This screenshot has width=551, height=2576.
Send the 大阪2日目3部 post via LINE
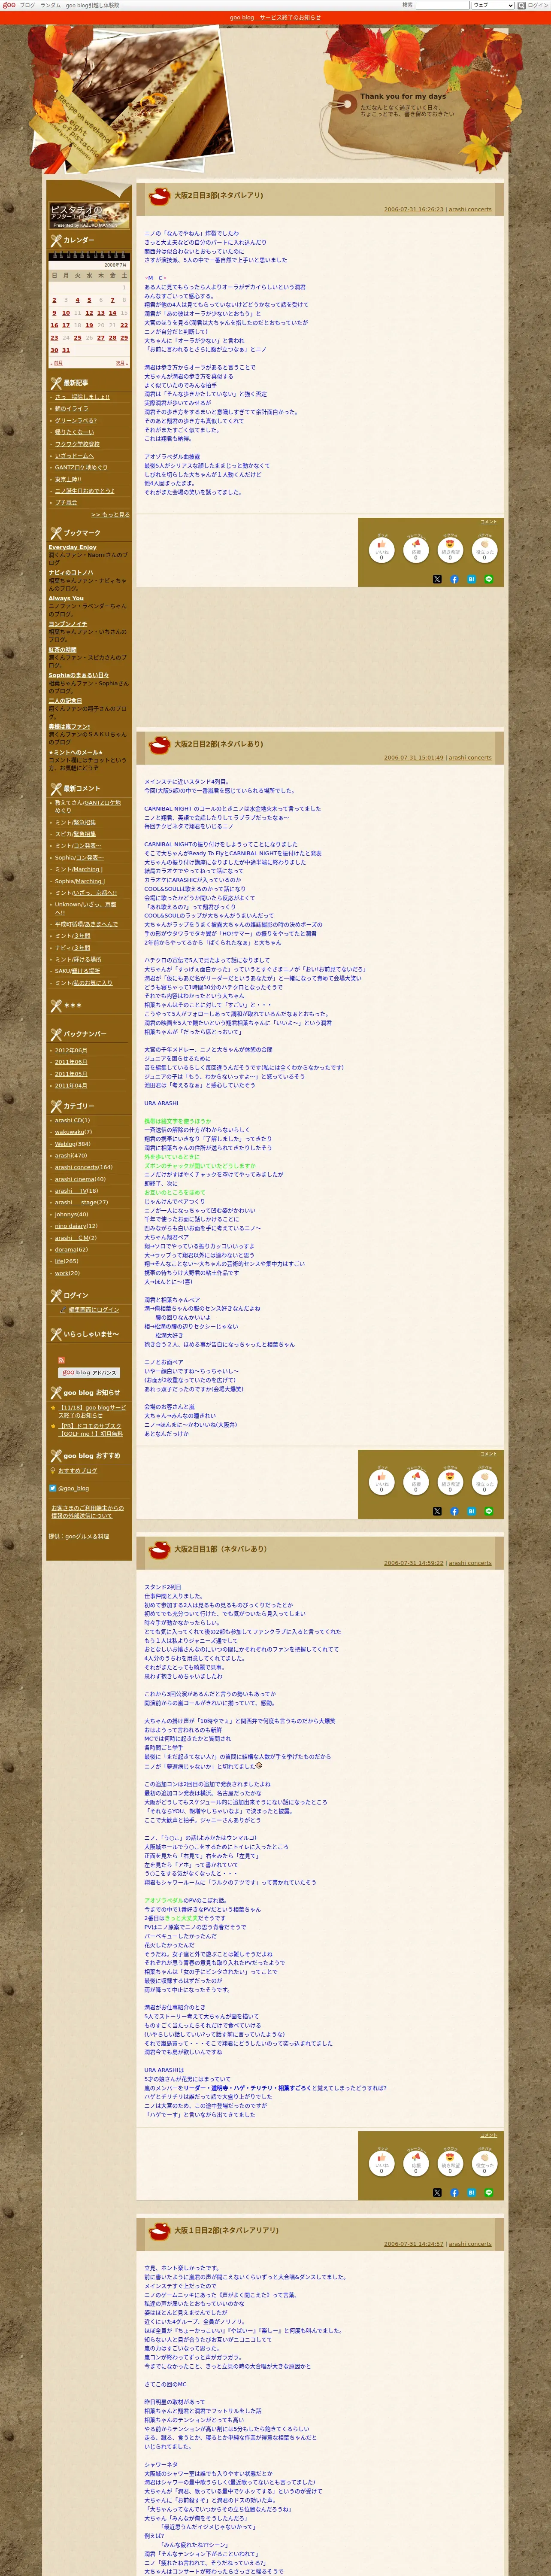coord(489,579)
